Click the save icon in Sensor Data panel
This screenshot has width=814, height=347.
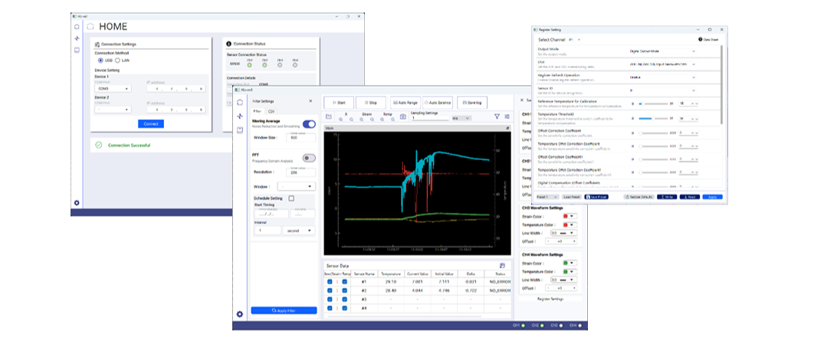click(x=502, y=265)
